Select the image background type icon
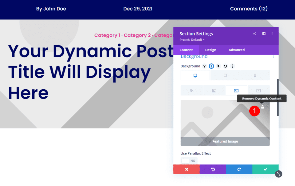The width and height of the screenshot is (295, 186). click(x=236, y=91)
